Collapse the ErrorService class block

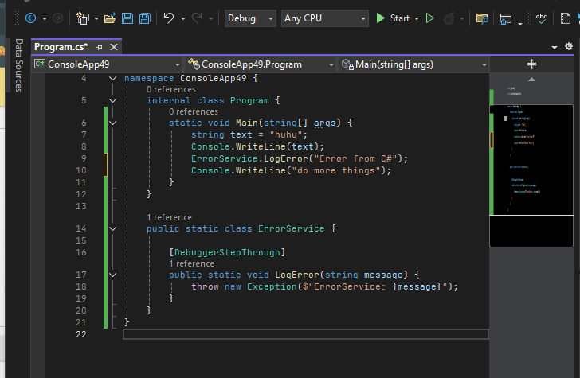tap(113, 228)
